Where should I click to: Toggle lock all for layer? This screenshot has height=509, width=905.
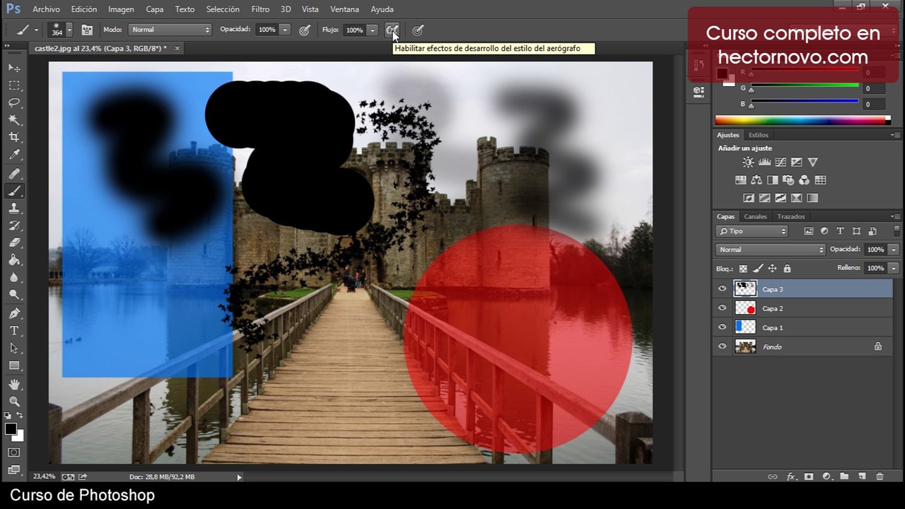pyautogui.click(x=787, y=269)
